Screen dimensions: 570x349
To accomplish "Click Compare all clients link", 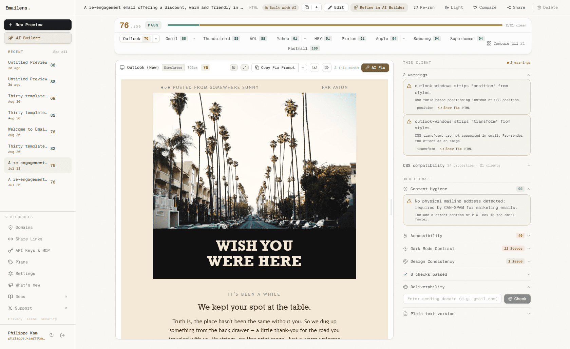I will tap(506, 43).
